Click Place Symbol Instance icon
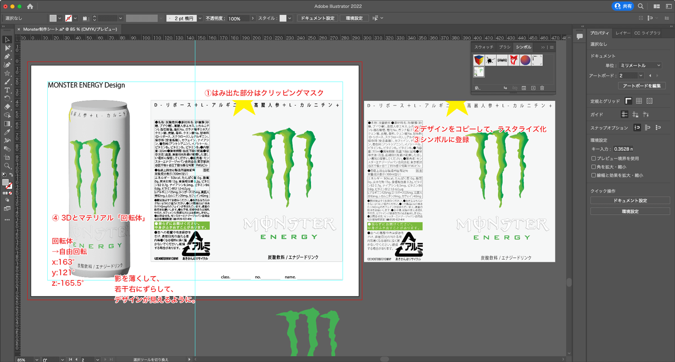 tap(506, 88)
